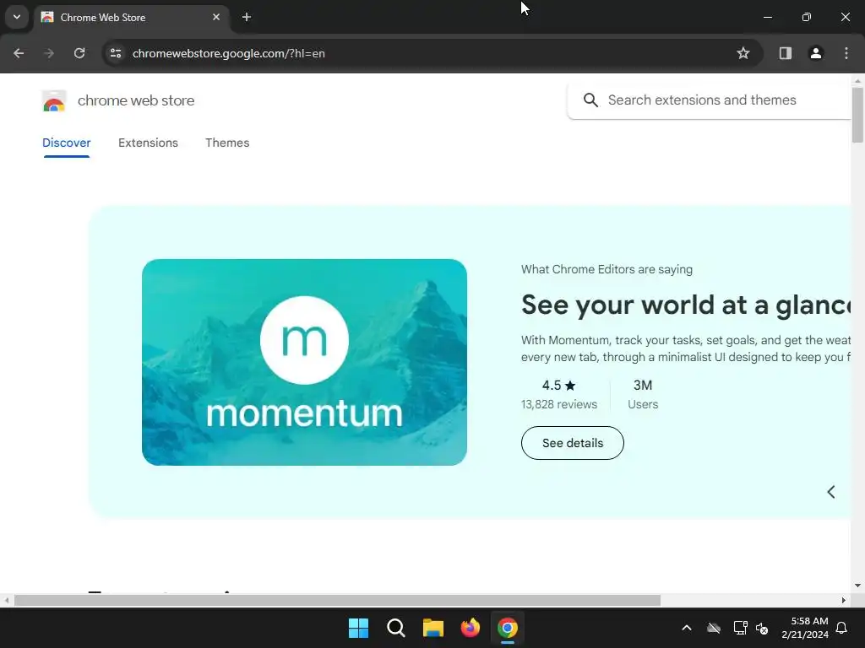View site information icon in address bar
Image resolution: width=865 pixels, height=648 pixels.
116,53
